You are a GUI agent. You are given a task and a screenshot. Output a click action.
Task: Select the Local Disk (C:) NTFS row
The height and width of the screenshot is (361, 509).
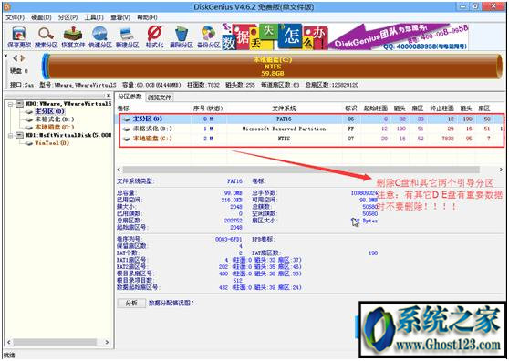click(310, 139)
